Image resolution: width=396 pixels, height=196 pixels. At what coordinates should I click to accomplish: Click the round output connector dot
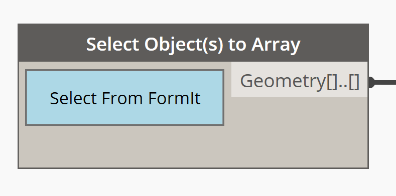coord(371,82)
